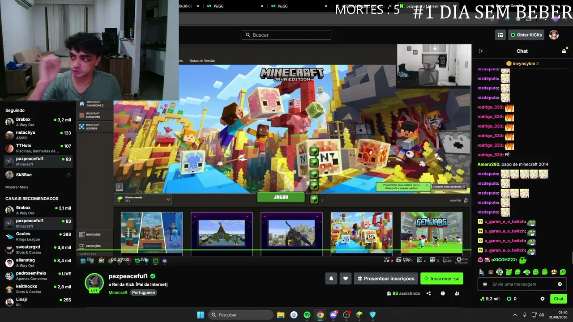Click the Inscrever-se subscribe button
573x322 pixels.
pyautogui.click(x=442, y=279)
